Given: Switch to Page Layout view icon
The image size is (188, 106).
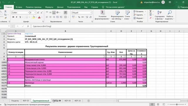Looking at the screenshot, I should [158, 104].
